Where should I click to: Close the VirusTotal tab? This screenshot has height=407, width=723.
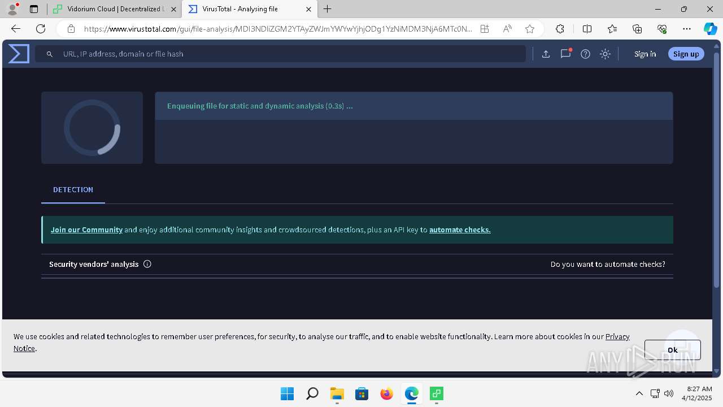click(308, 9)
